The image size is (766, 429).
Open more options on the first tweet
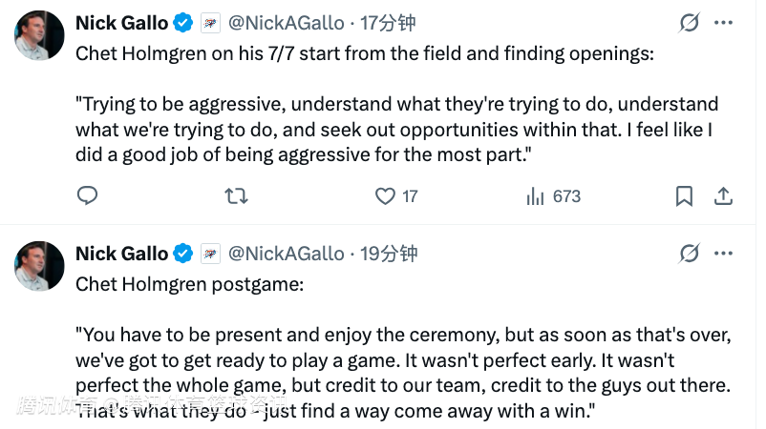(x=724, y=22)
